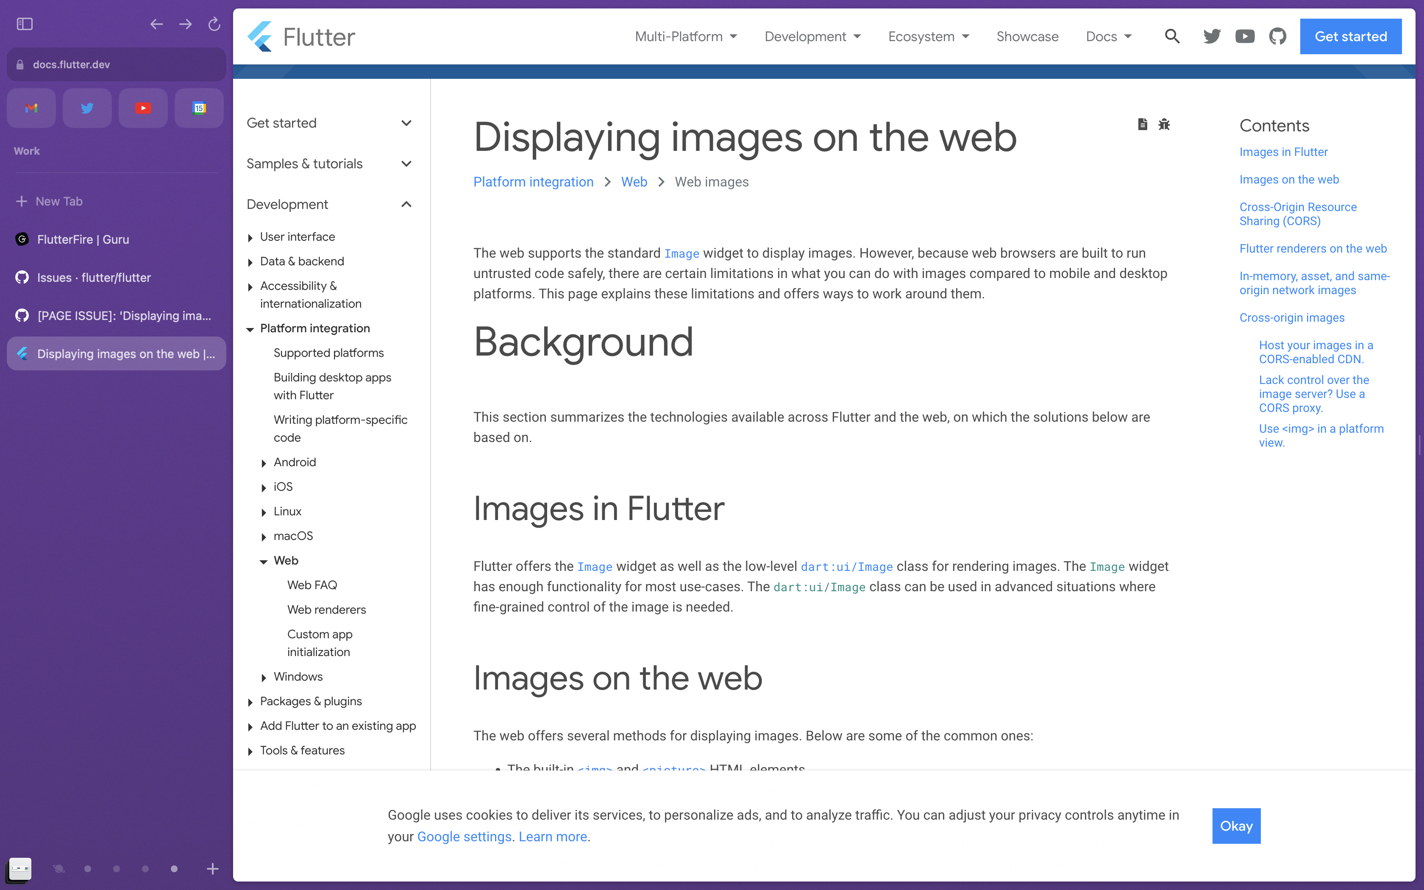
Task: Switch to the Issues · flutter/flutter tab
Action: click(117, 278)
